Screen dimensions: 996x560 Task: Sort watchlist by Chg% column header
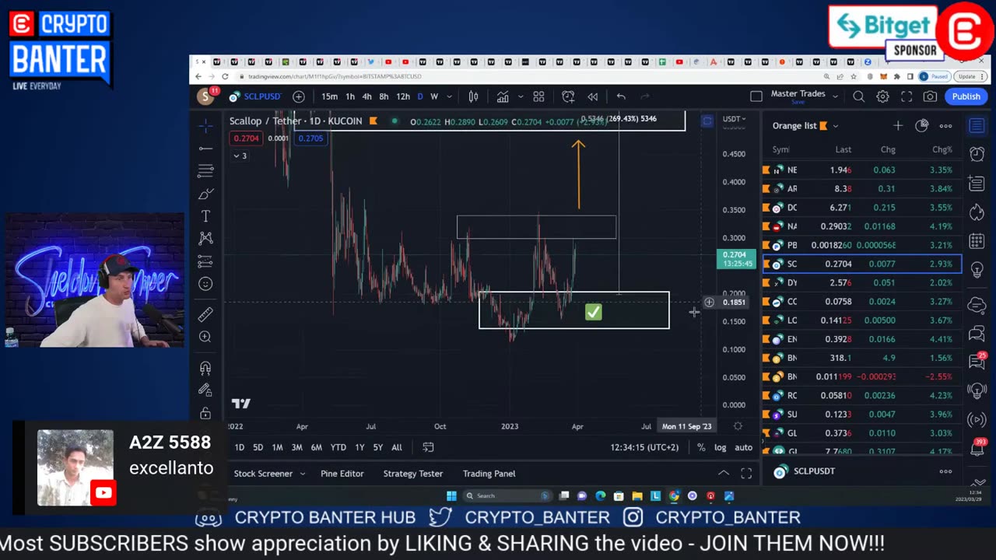pyautogui.click(x=942, y=149)
